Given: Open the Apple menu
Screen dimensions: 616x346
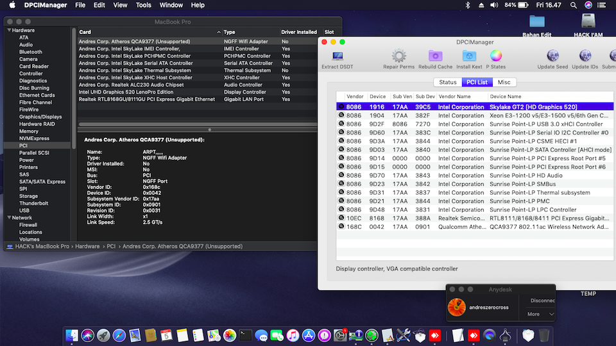Looking at the screenshot, I should click(12, 5).
